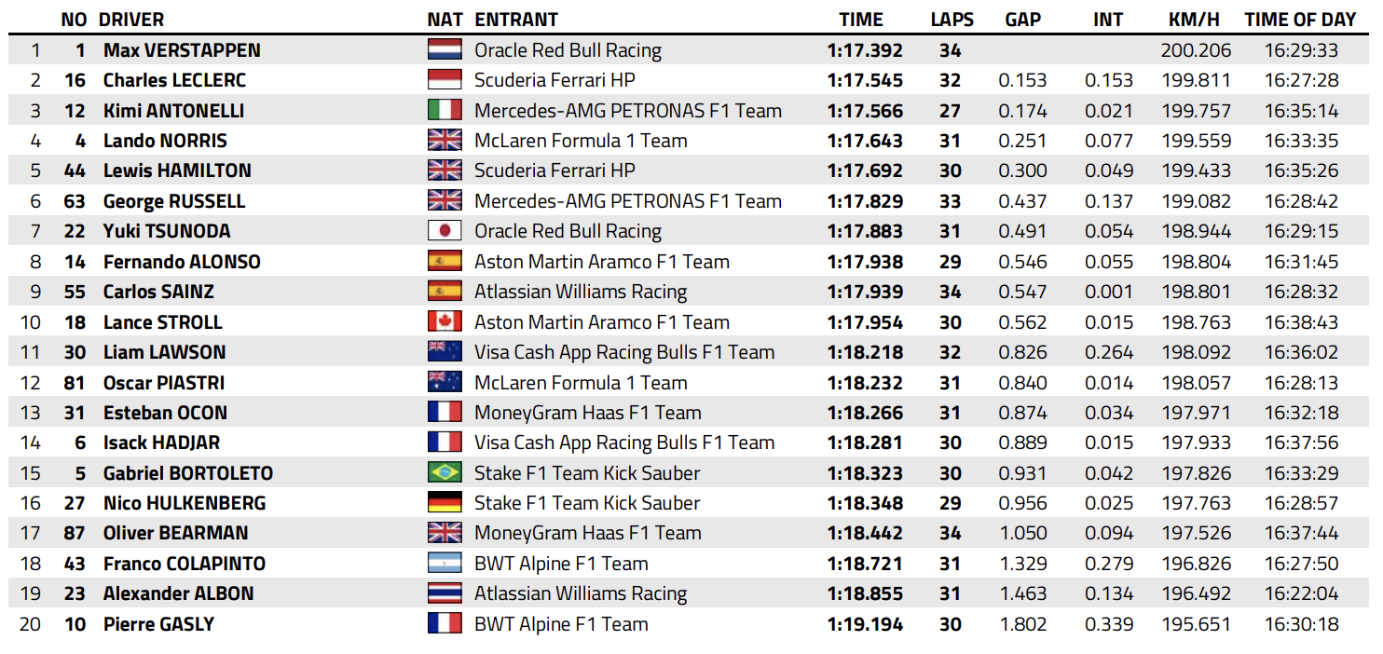The height and width of the screenshot is (654, 1383).
Task: Click Pierre GASLY's lap time 1:19.194
Action: [865, 624]
